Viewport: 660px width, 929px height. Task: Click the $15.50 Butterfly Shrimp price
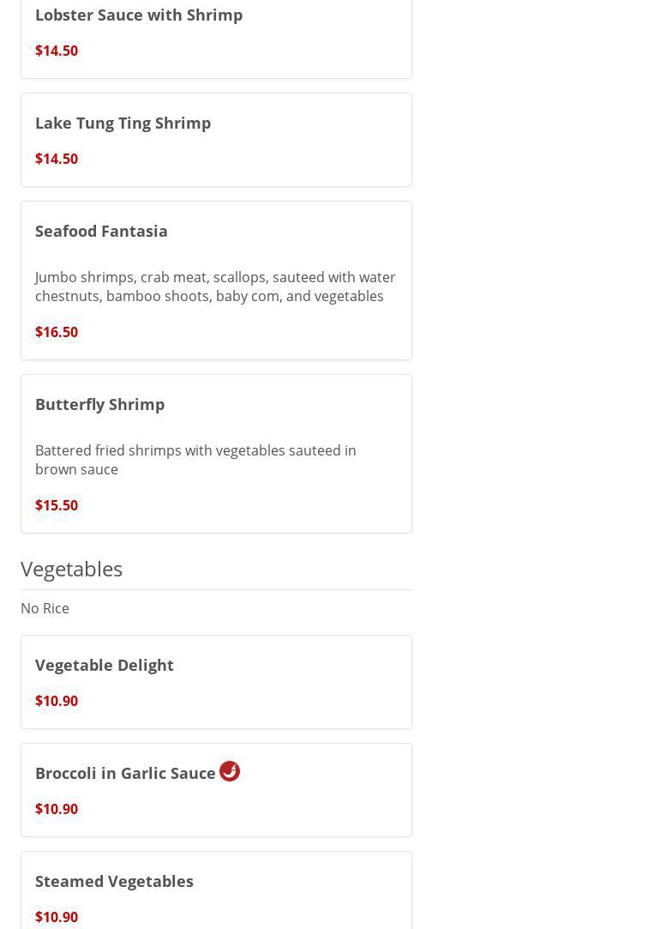(57, 505)
